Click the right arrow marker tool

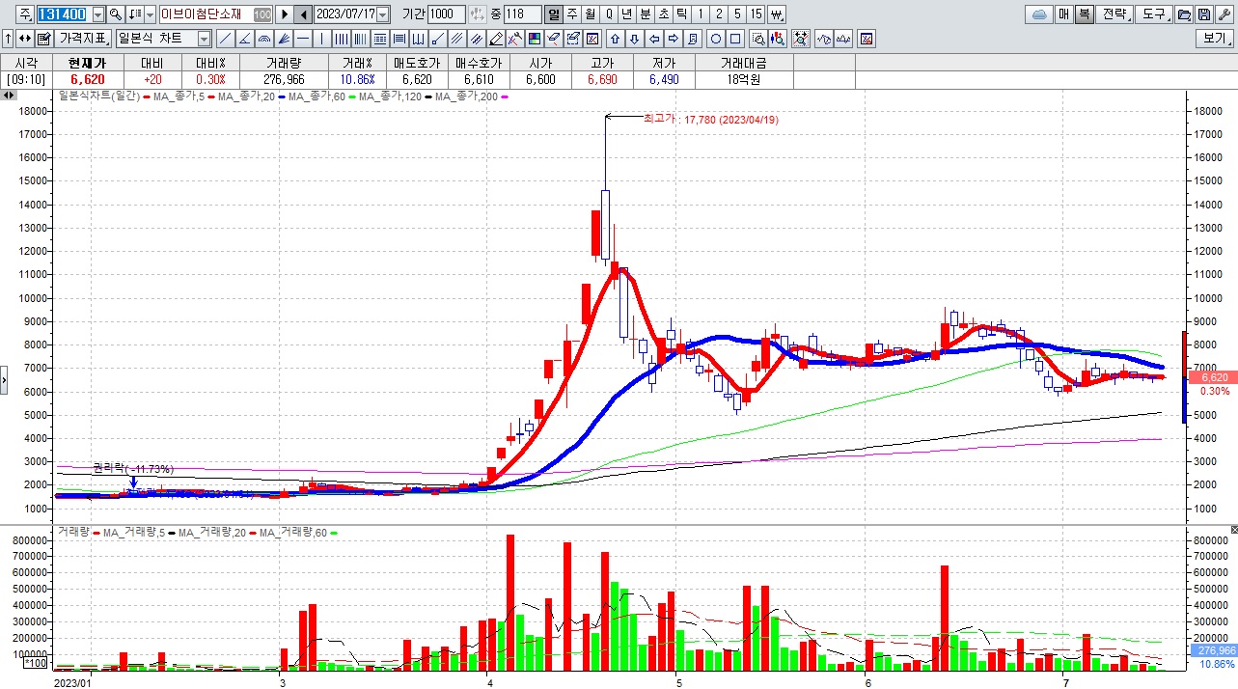(x=673, y=39)
